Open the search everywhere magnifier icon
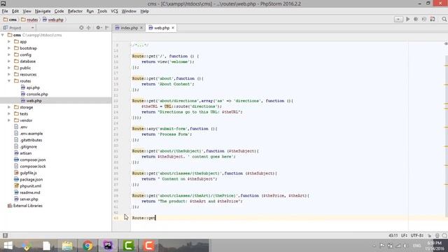448x252 pixels. pyautogui.click(x=444, y=19)
